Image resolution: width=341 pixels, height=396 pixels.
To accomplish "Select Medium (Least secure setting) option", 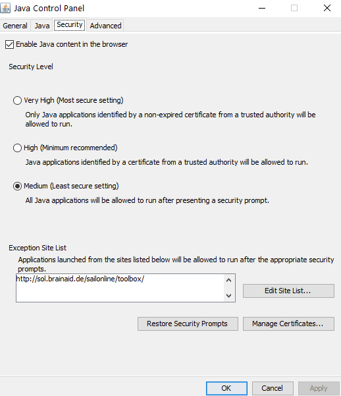I will [x=17, y=186].
